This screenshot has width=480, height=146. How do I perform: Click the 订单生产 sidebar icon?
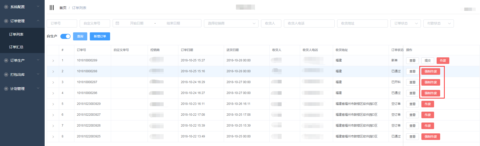(6, 60)
